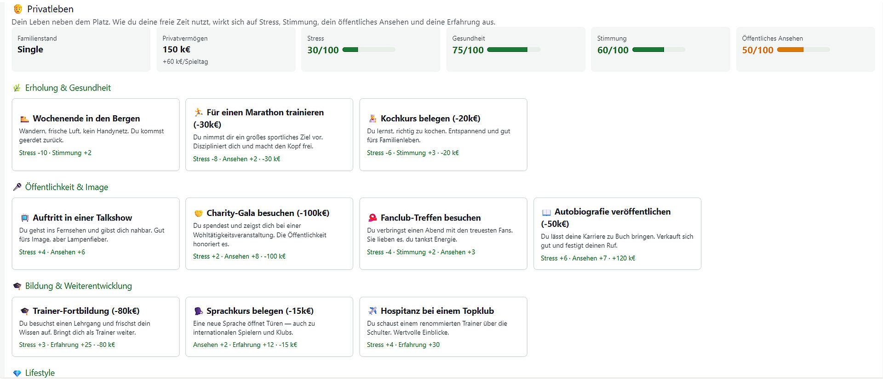
Task: Click the graduation cap on Trainer-Fortbildung card
Action: coord(24,311)
